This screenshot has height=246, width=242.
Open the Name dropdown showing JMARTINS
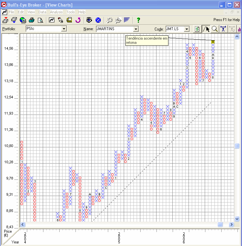coord(136,29)
